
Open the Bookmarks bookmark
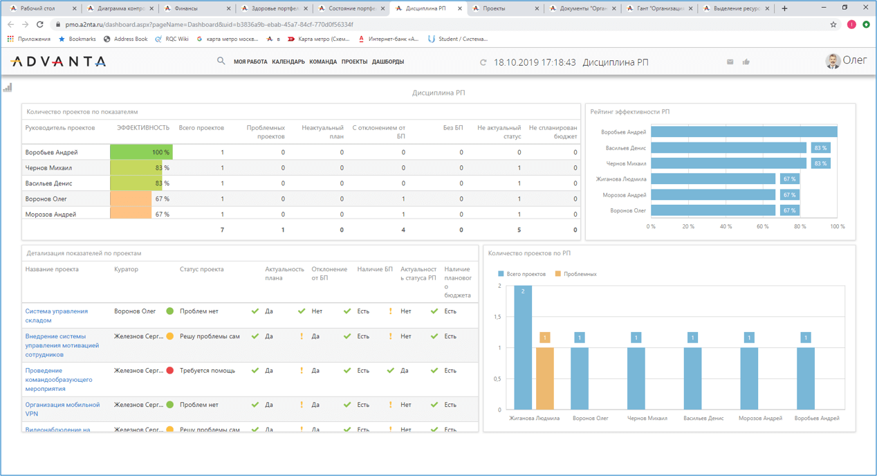[77, 39]
